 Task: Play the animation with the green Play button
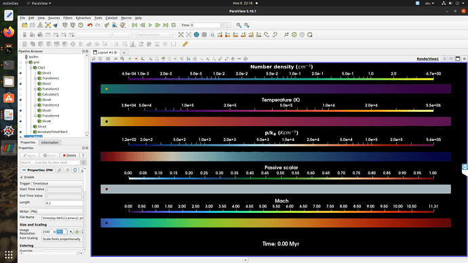[x=150, y=25]
